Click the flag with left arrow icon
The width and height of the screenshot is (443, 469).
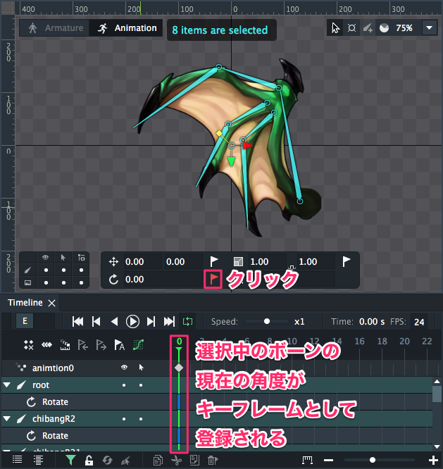[x=83, y=345]
